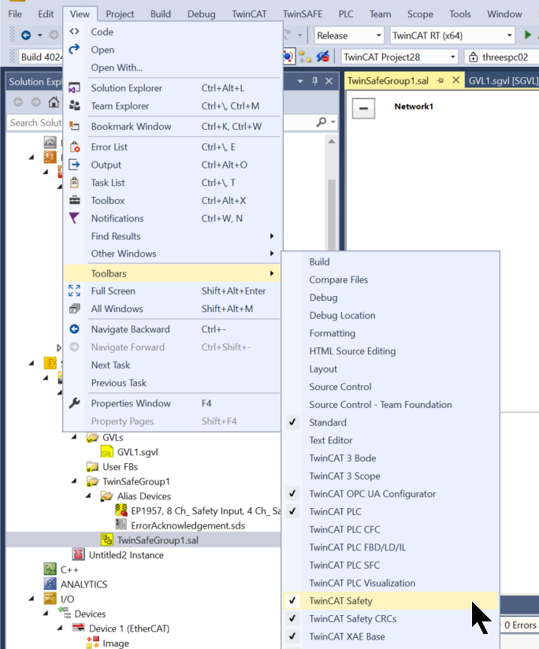Select the EP1957 alias device item
The height and width of the screenshot is (649, 539).
198,510
